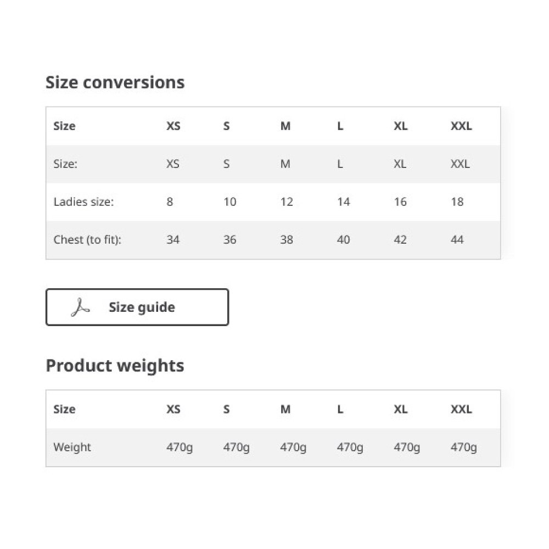Click Ladies size value 12
549x549 pixels.
pyautogui.click(x=287, y=201)
